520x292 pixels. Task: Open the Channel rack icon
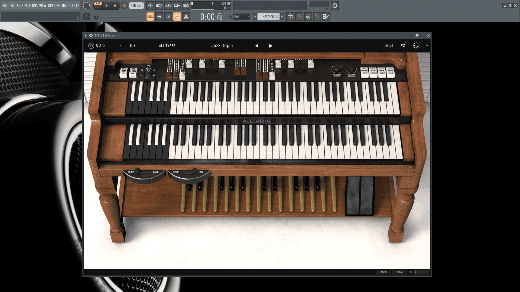(299, 17)
